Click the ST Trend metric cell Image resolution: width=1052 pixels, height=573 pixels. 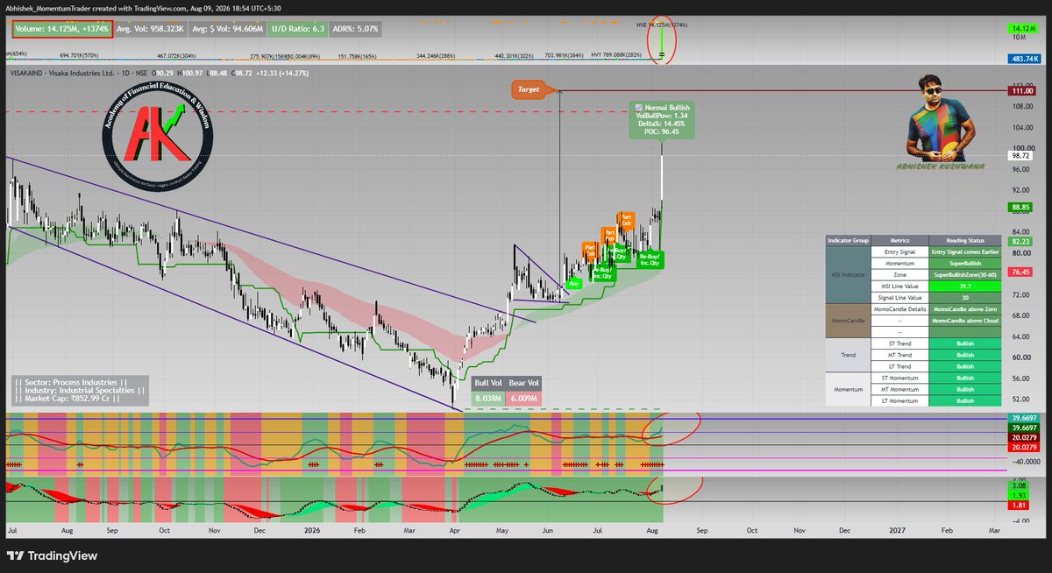point(899,343)
